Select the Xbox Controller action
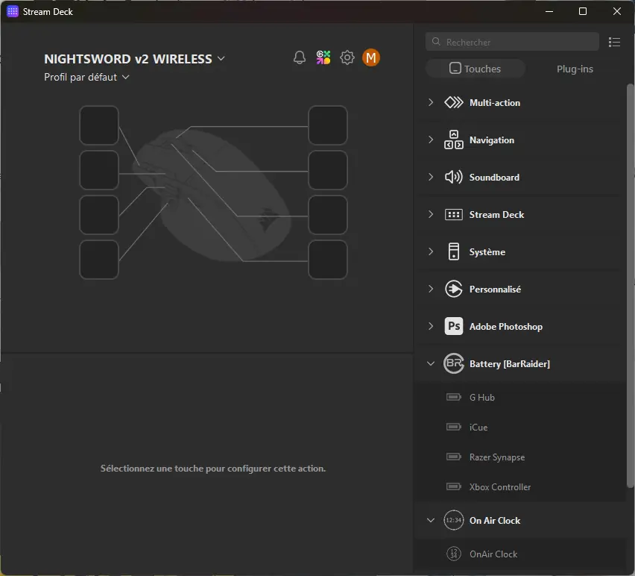 click(x=520, y=486)
